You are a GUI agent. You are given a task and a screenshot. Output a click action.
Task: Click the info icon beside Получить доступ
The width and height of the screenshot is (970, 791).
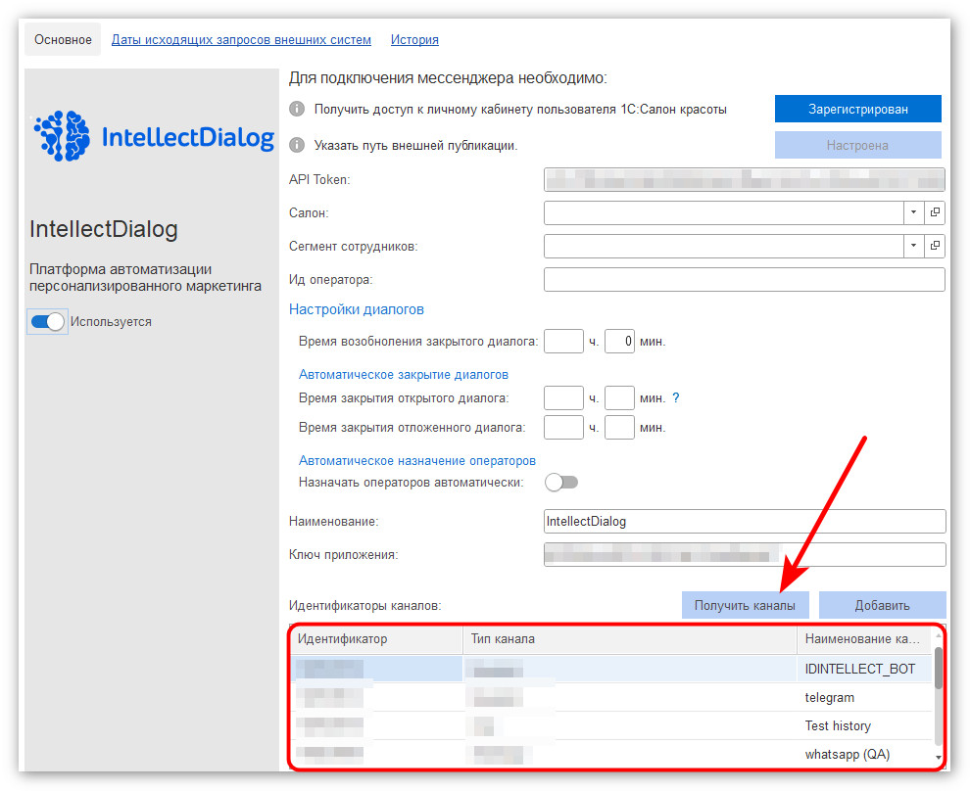(x=297, y=109)
